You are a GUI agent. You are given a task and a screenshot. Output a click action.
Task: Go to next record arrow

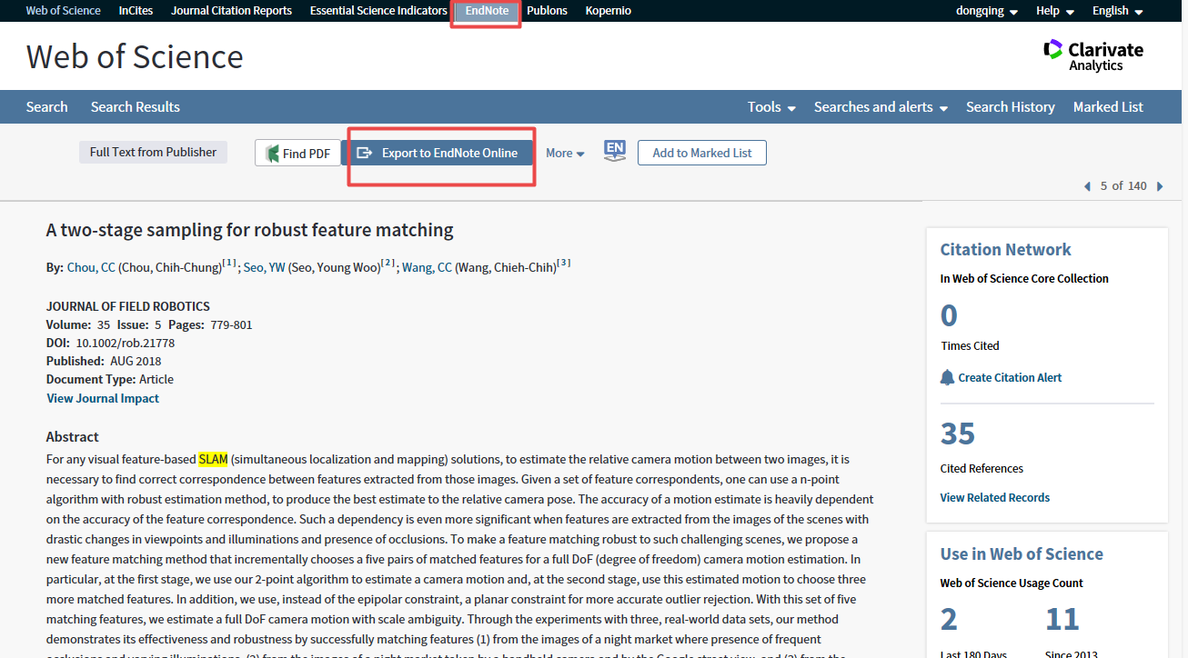[1160, 186]
